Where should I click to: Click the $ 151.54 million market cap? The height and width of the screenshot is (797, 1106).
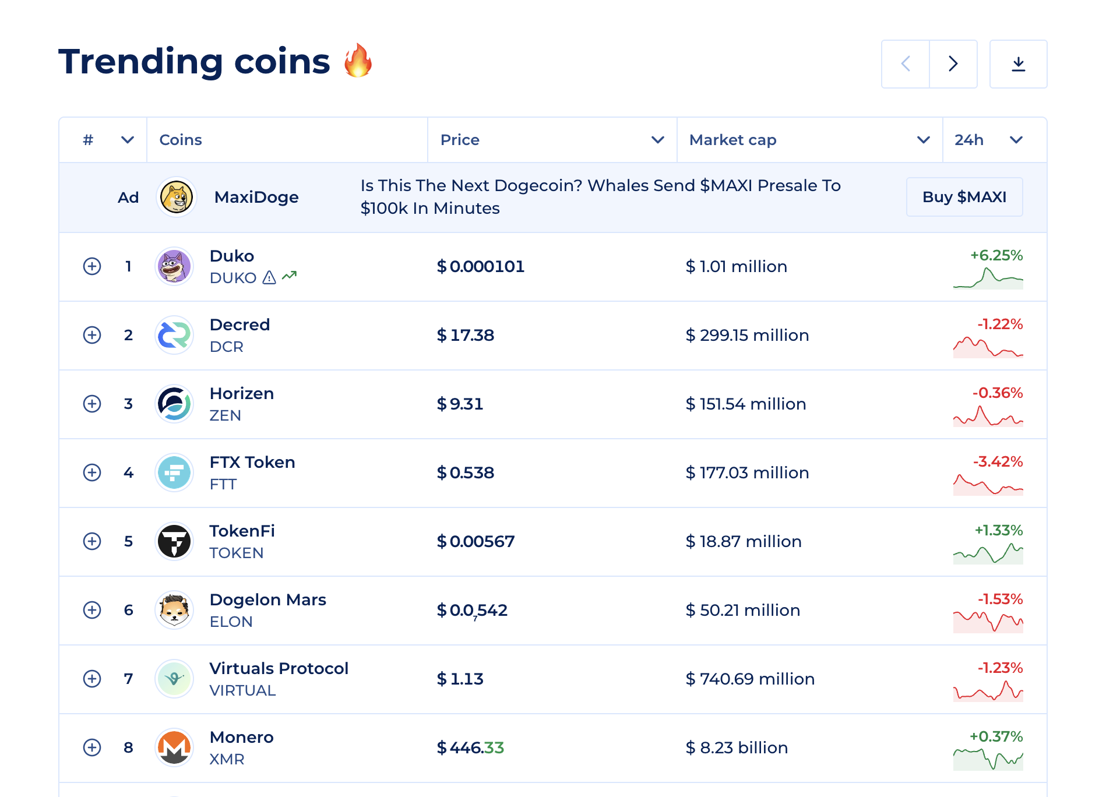click(746, 404)
